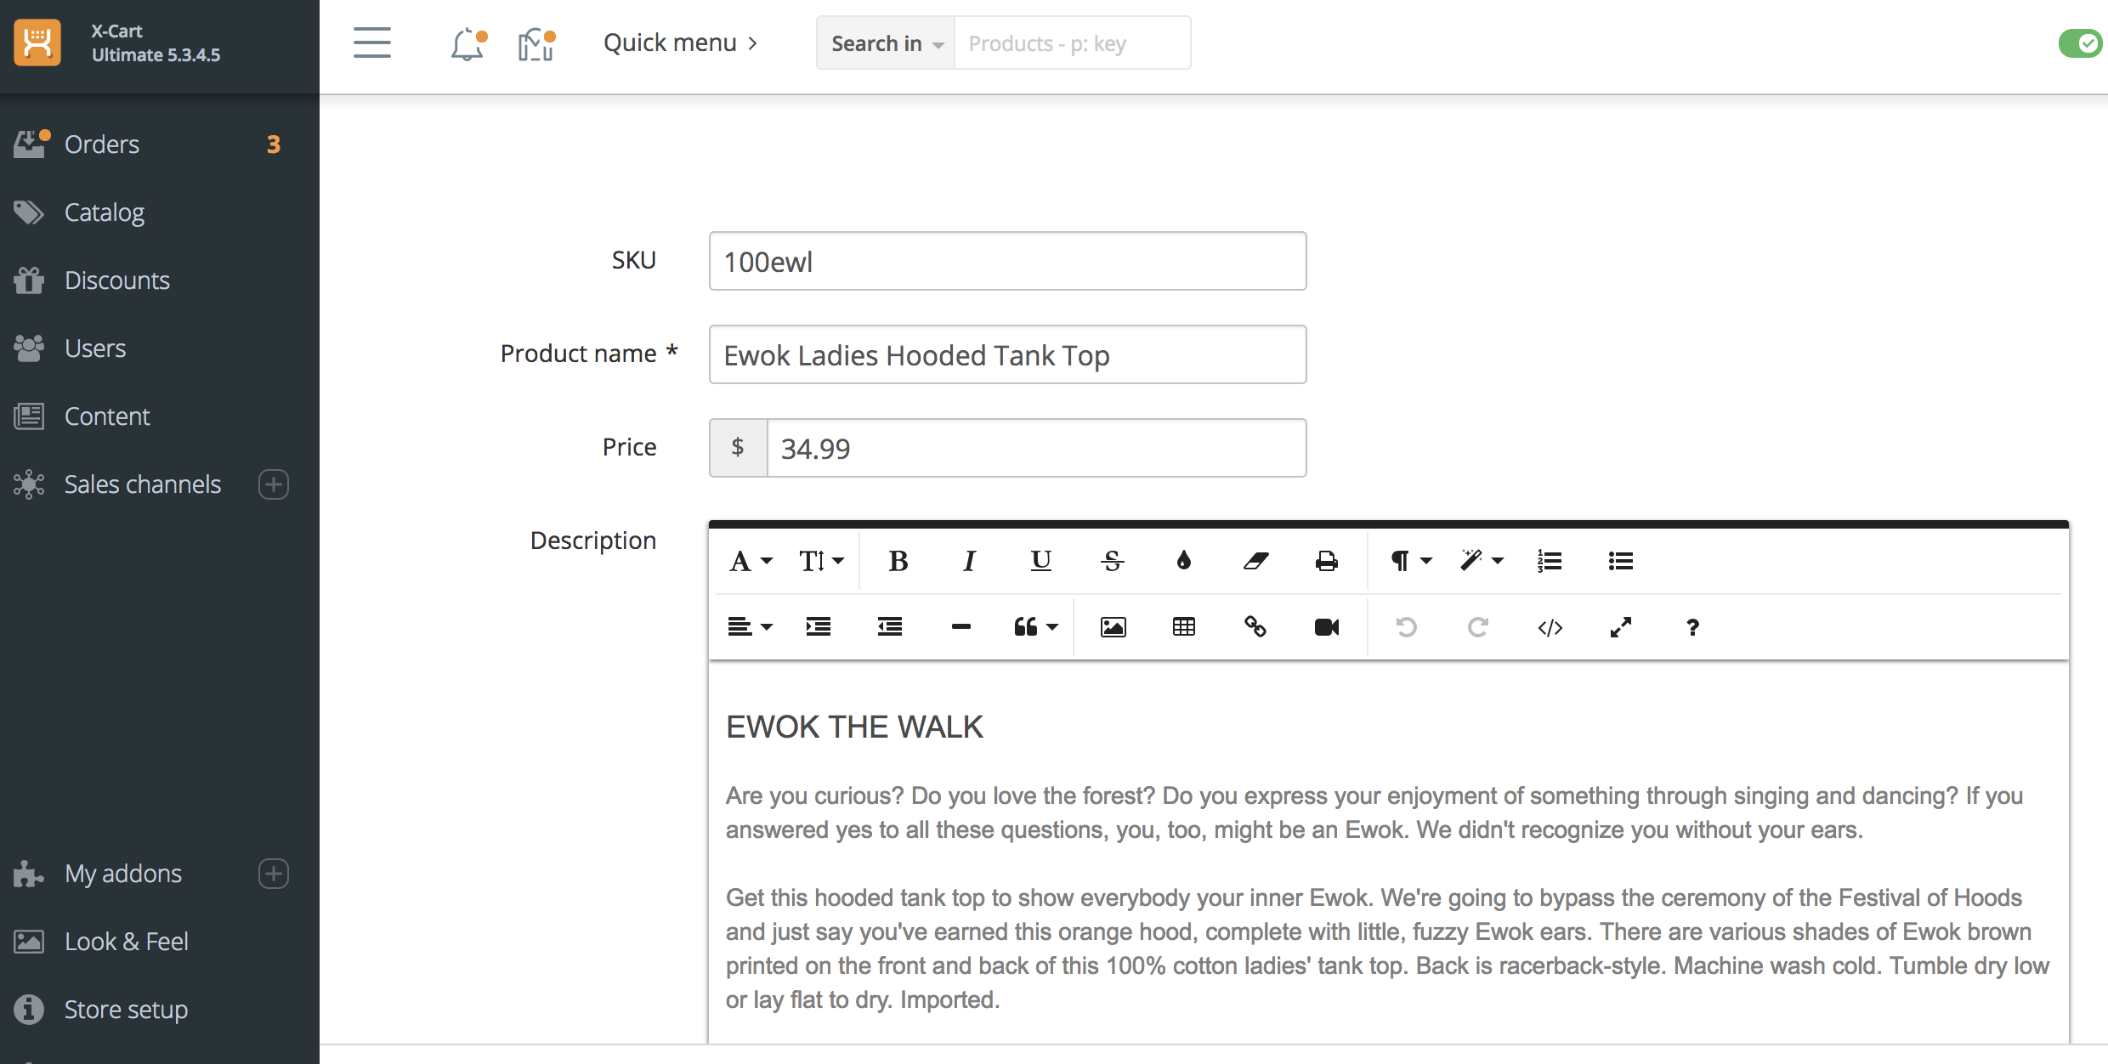The height and width of the screenshot is (1064, 2108).
Task: Click the Bold formatting icon
Action: click(898, 561)
